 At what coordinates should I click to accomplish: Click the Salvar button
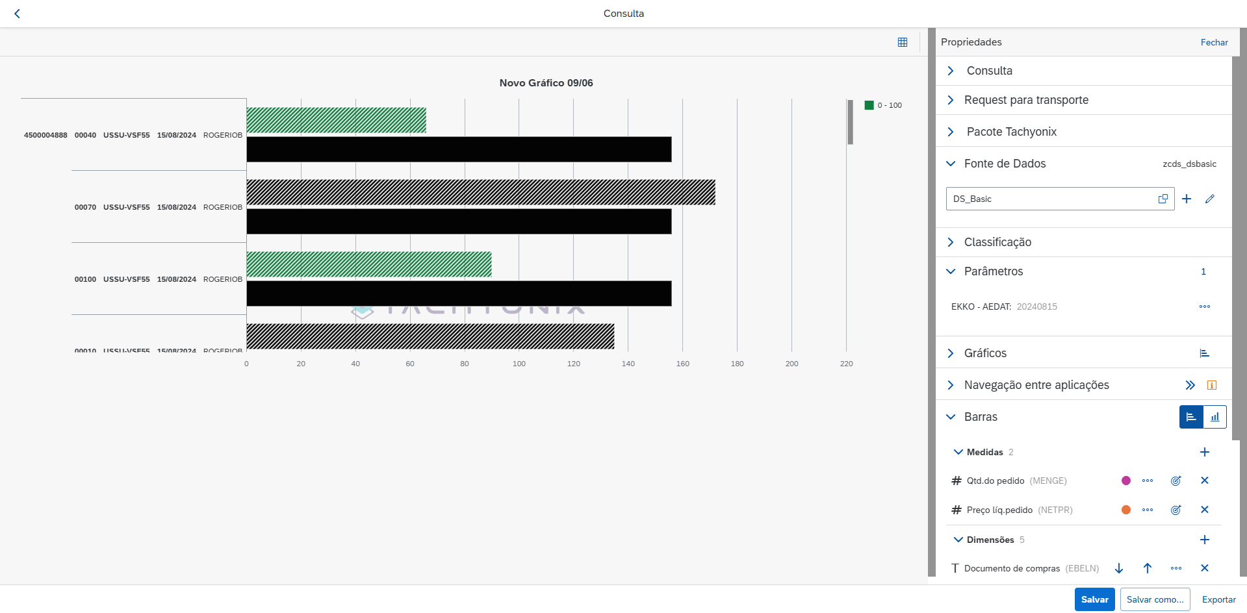pyautogui.click(x=1094, y=599)
